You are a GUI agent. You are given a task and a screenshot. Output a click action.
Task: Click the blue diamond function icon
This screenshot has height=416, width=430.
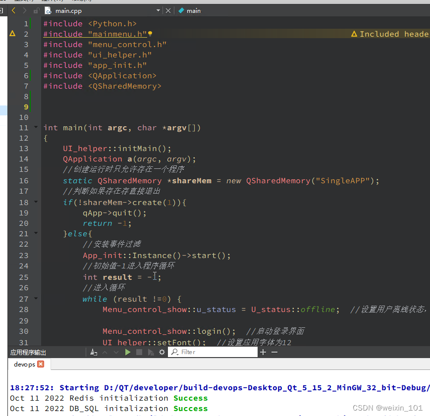(181, 11)
